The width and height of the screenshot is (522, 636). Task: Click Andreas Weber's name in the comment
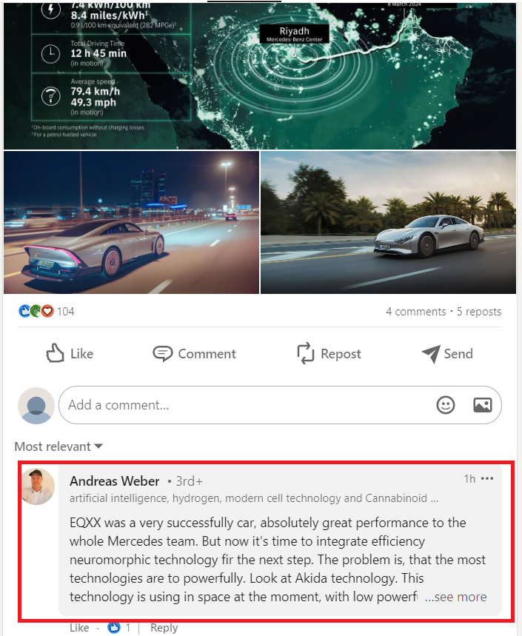click(114, 481)
